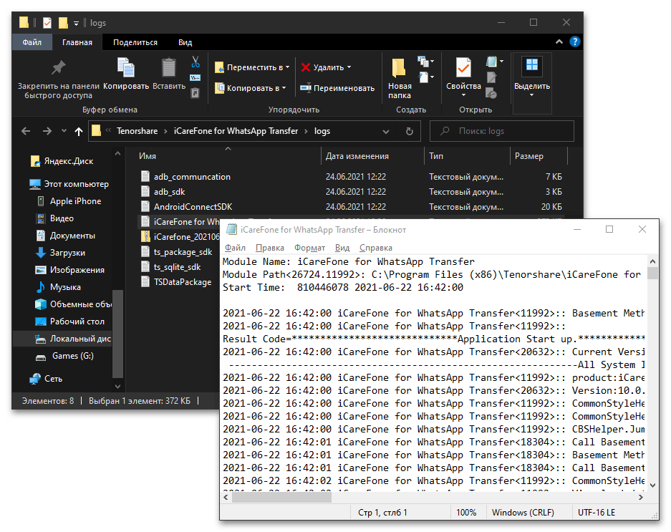Click the Select (Выделить) grid icon

coord(532,64)
